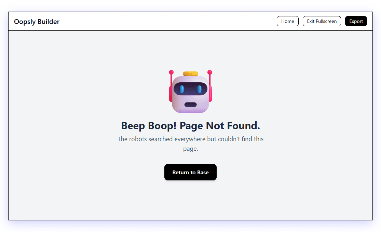381x232 pixels.
Task: Exit Fullscreen mode
Action: (322, 22)
